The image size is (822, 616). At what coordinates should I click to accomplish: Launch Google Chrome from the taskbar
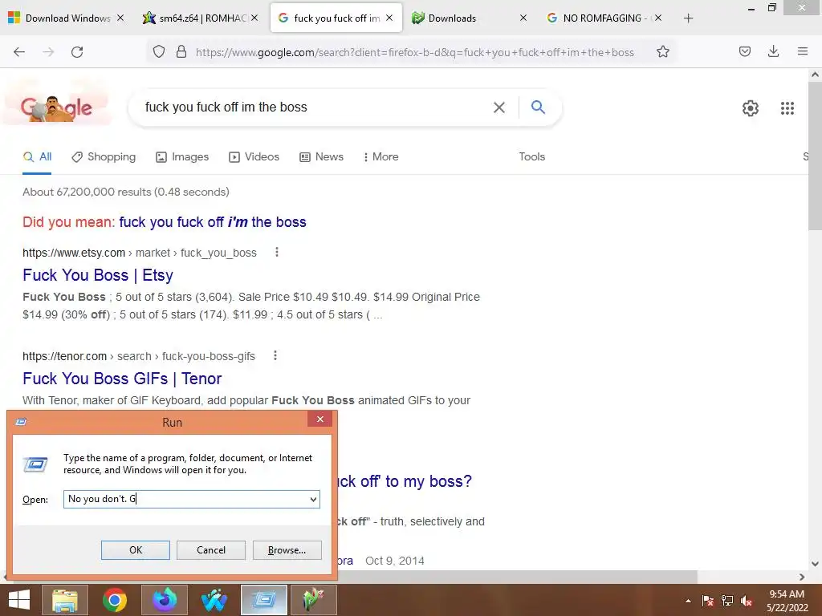pos(114,600)
